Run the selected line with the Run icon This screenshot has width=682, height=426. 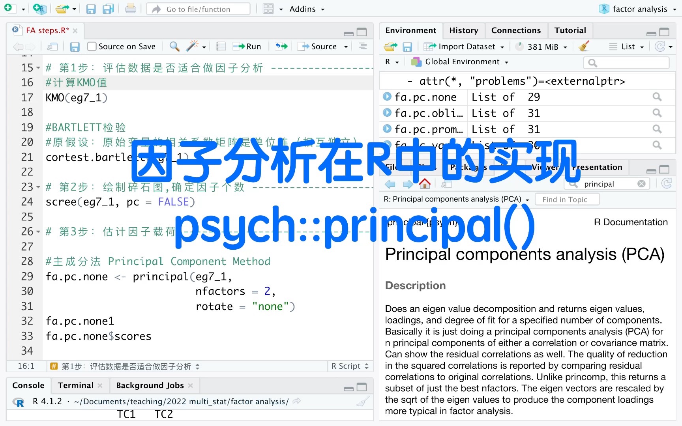pyautogui.click(x=247, y=46)
